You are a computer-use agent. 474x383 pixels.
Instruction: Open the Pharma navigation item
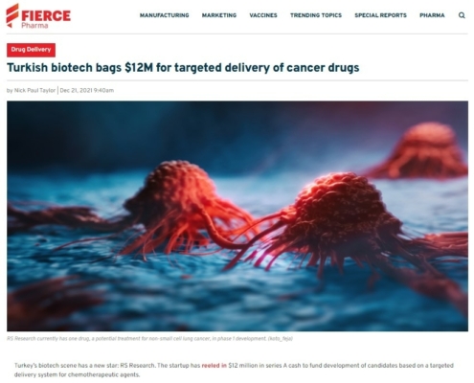pyautogui.click(x=432, y=15)
